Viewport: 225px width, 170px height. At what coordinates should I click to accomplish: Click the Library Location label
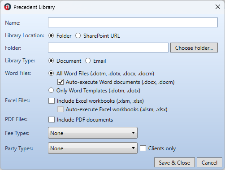(x=25, y=35)
